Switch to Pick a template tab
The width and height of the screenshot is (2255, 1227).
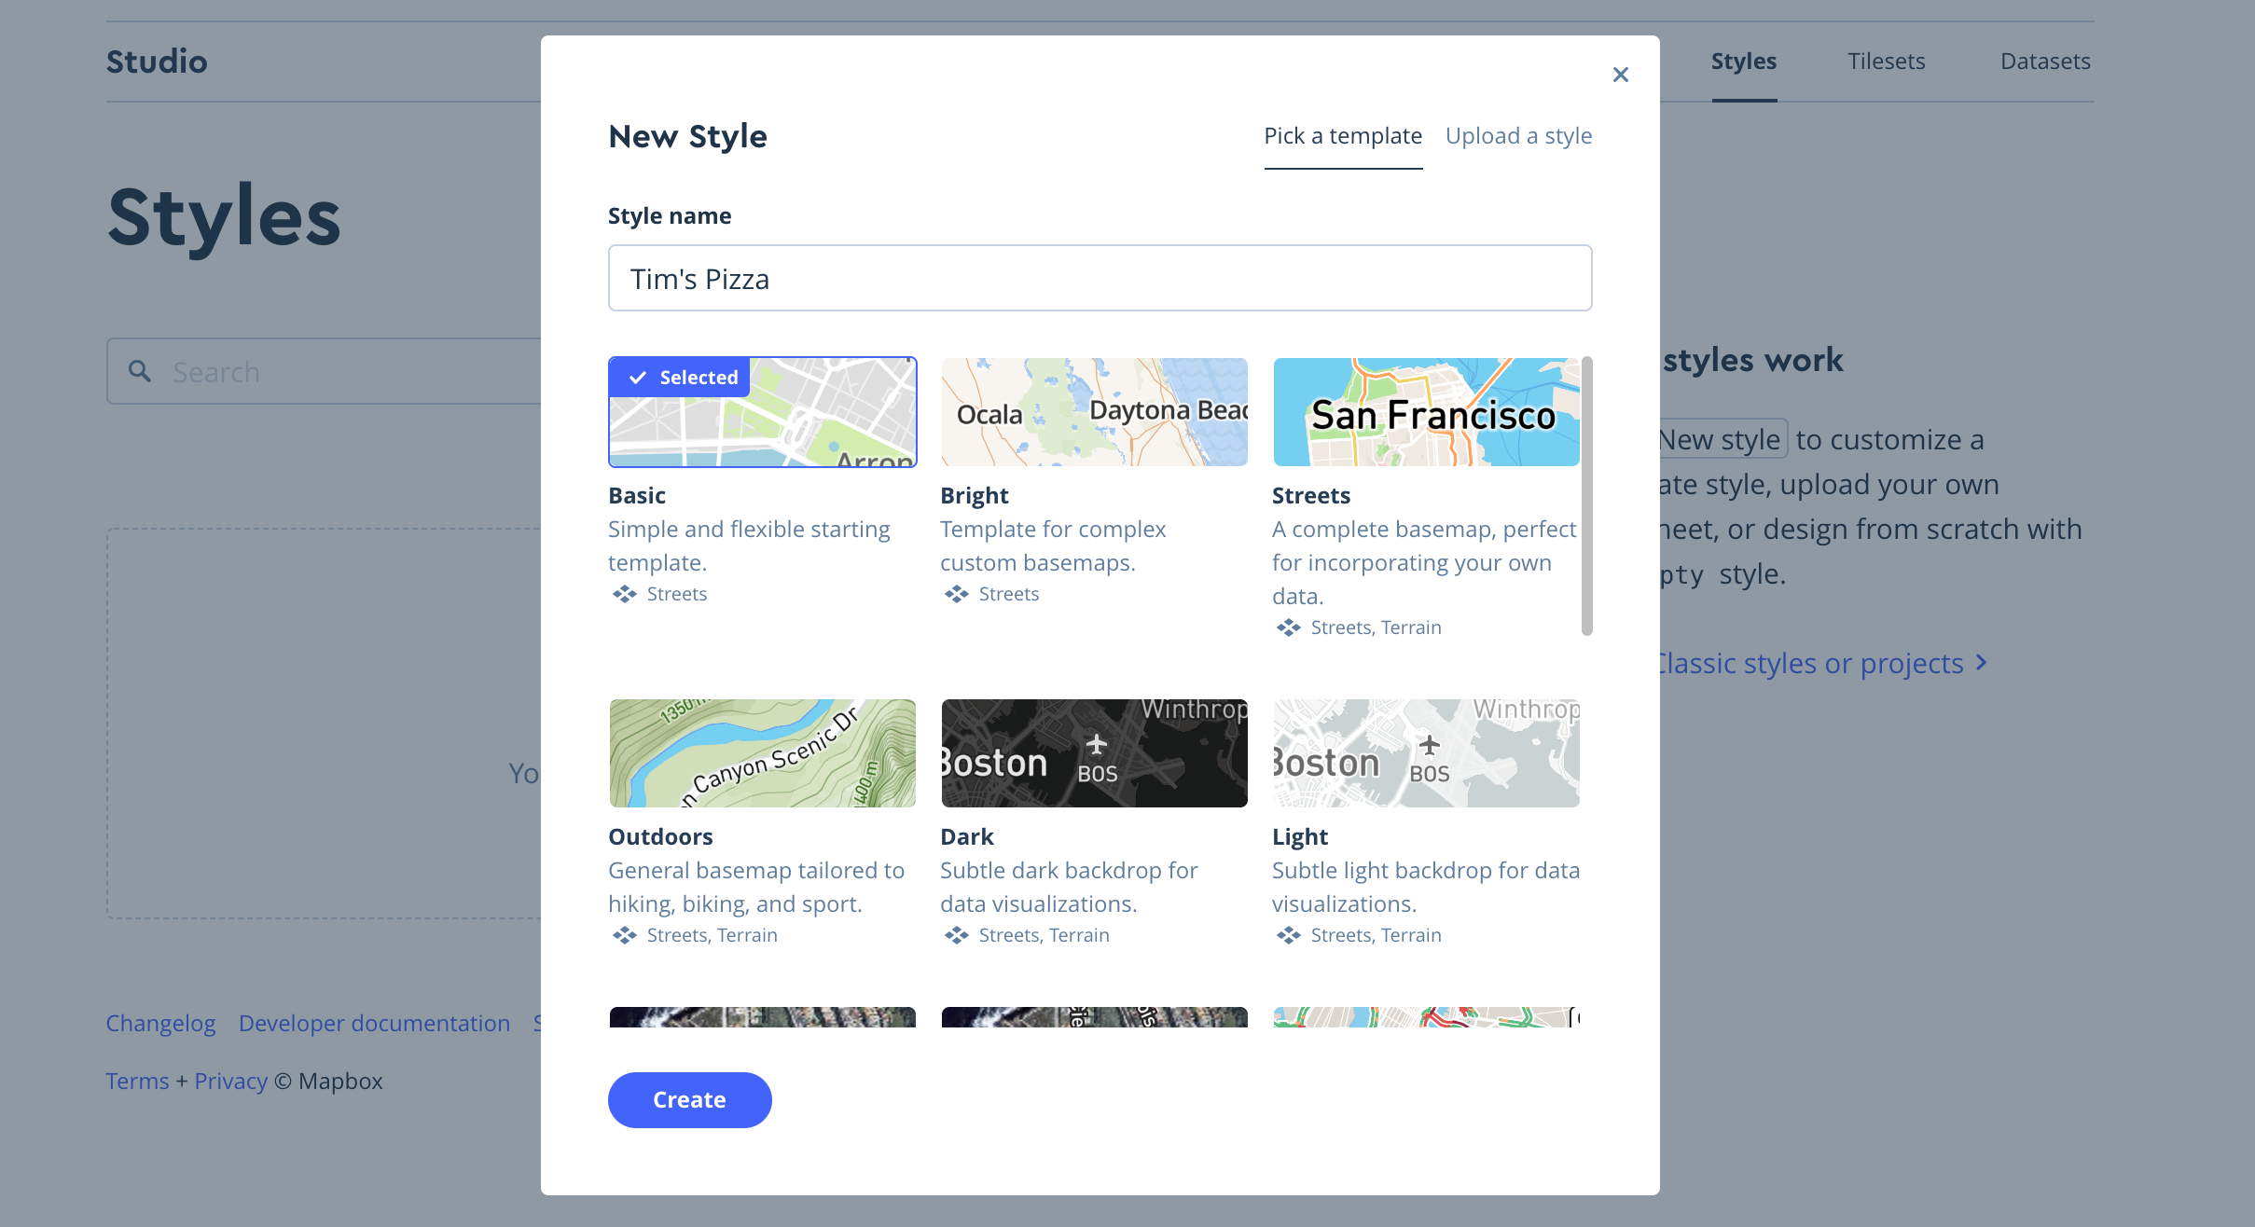pyautogui.click(x=1342, y=136)
